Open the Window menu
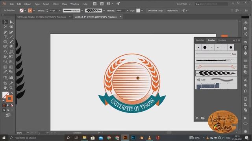The image size is (252, 141). coord(75,4)
